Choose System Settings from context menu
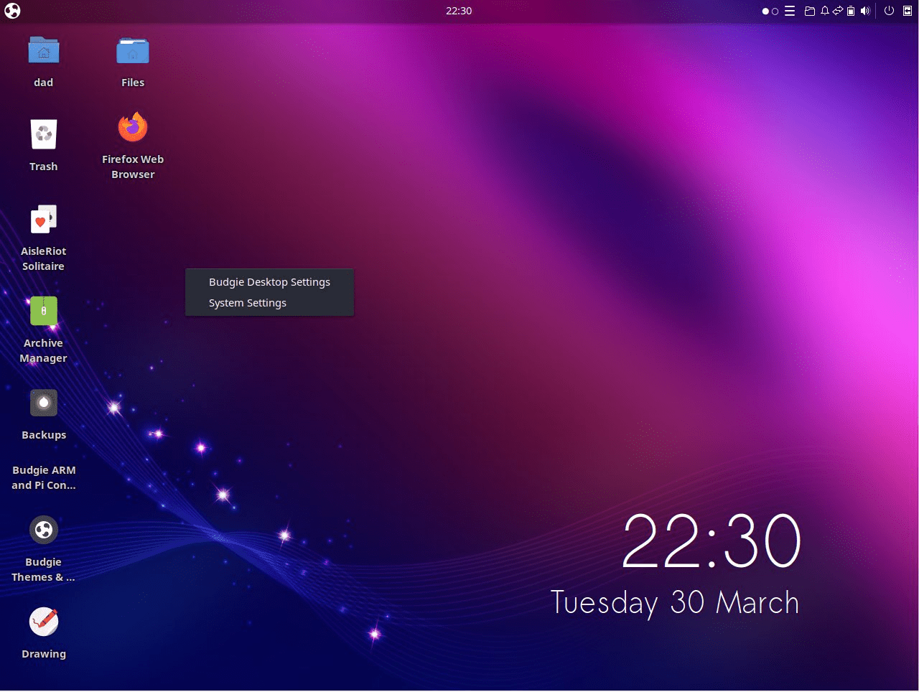The image size is (919, 692). pos(248,303)
